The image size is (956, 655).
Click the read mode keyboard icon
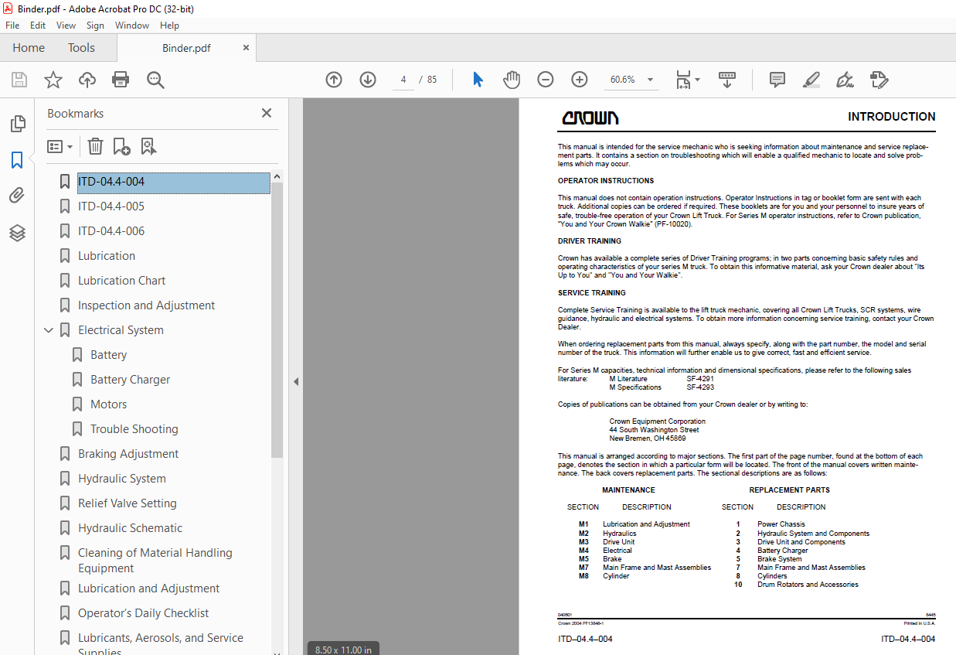tap(727, 80)
